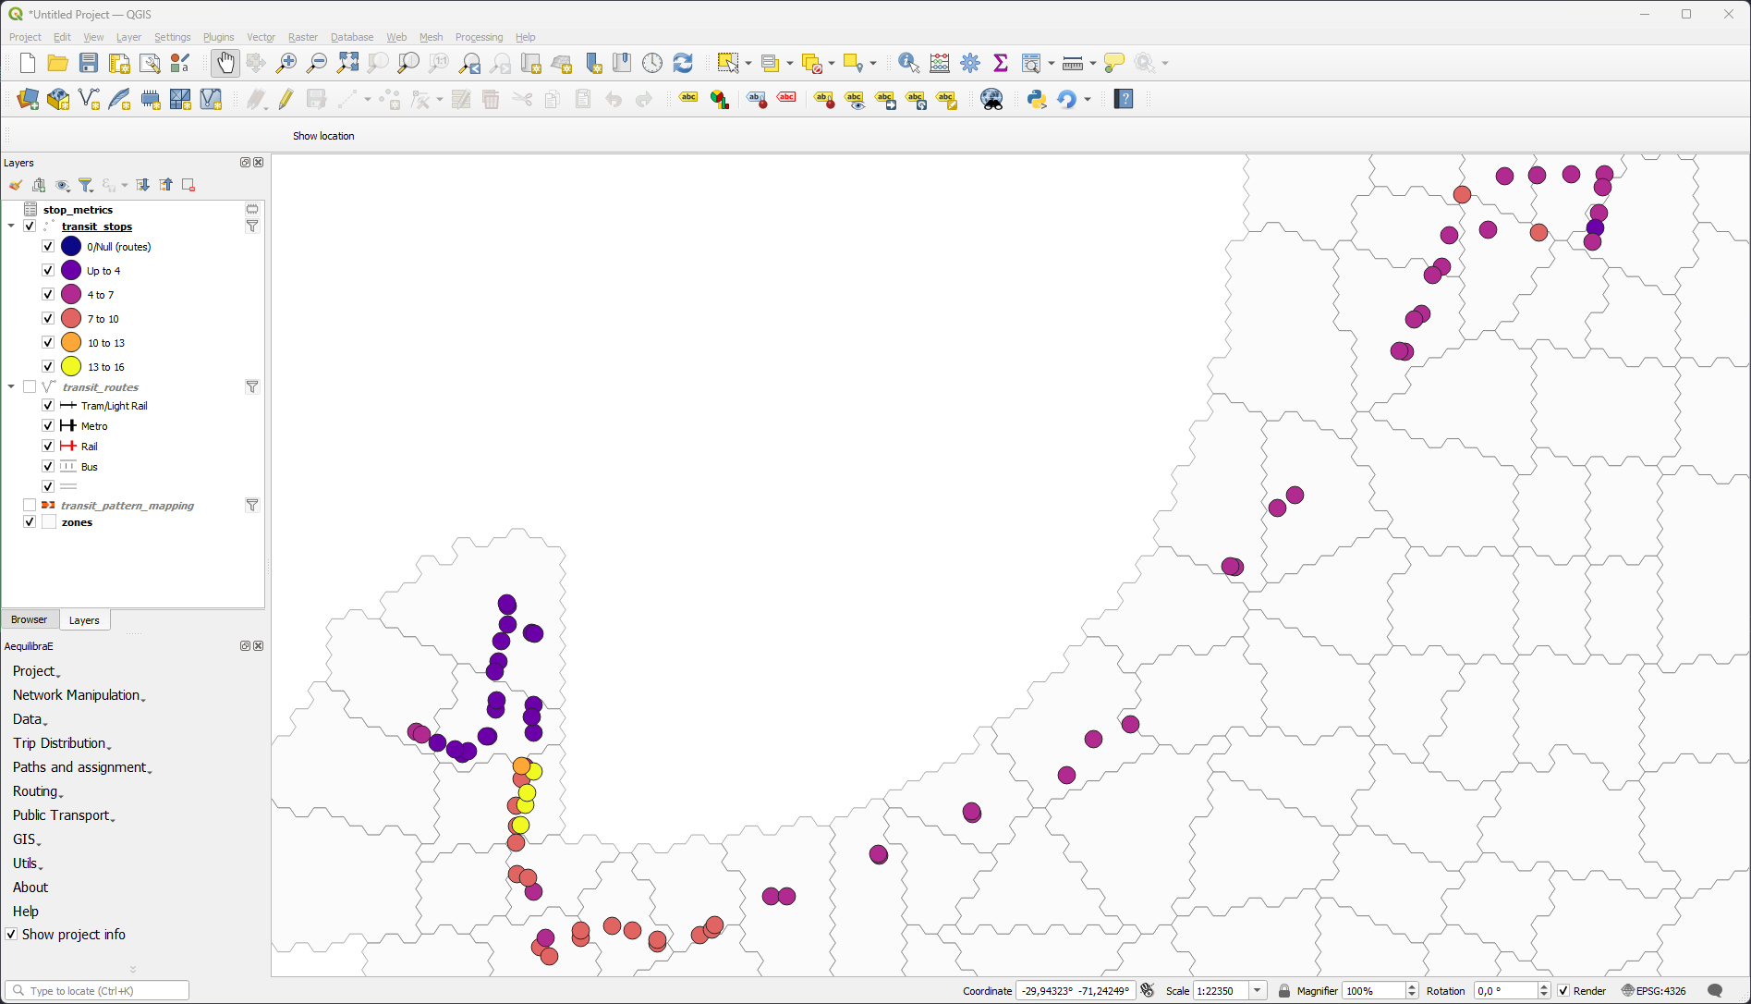Open the Identify Features tool
The height and width of the screenshot is (1004, 1751).
pos(908,63)
